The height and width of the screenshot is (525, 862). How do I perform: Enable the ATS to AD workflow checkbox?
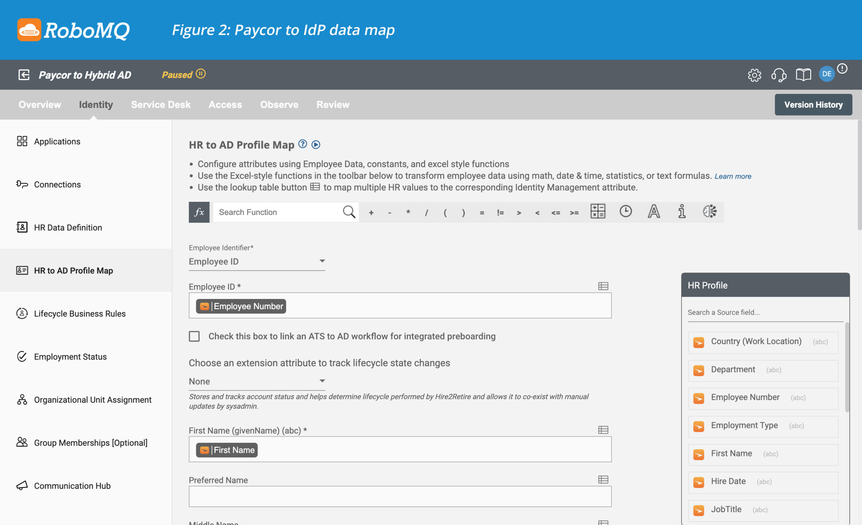pos(195,336)
